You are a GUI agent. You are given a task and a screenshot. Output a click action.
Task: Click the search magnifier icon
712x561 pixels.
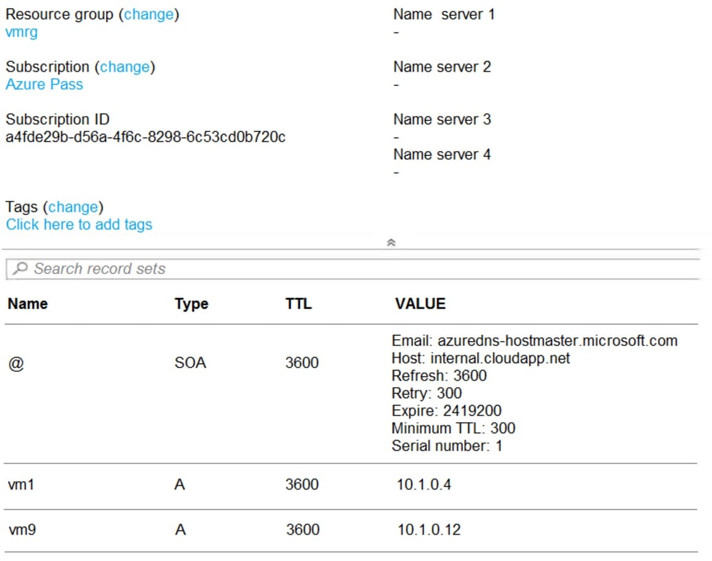[19, 268]
